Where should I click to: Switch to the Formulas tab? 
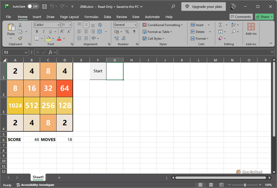point(91,17)
